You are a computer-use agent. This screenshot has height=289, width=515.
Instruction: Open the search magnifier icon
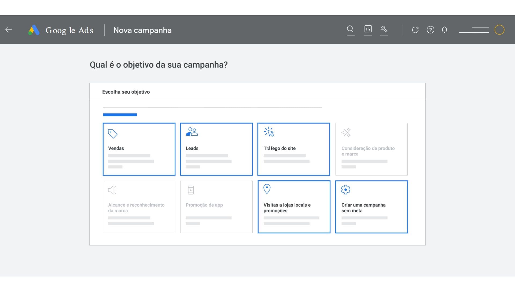(350, 29)
